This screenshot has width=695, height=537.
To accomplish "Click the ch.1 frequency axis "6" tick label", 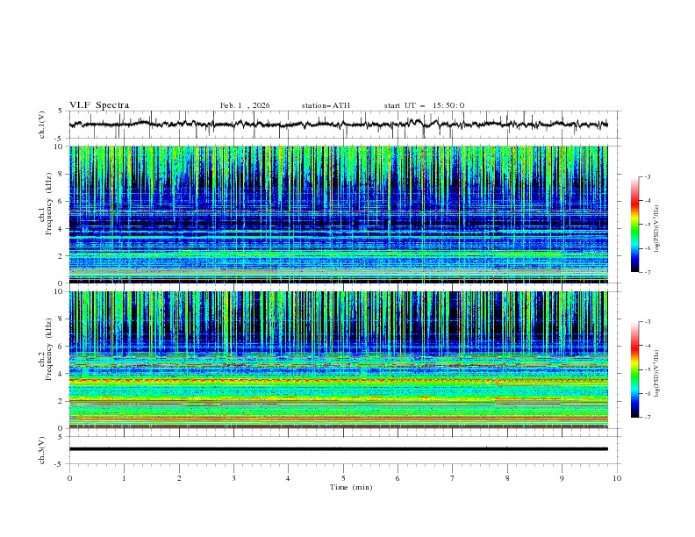I will click(x=62, y=202).
